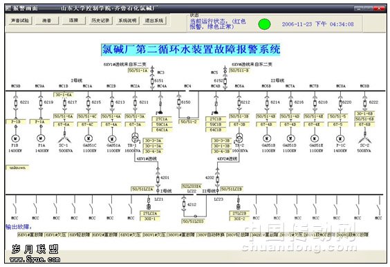Viewport: 390px width, 267px height.
Task: Mute the alarm with 消音 button
Action: 47,21
